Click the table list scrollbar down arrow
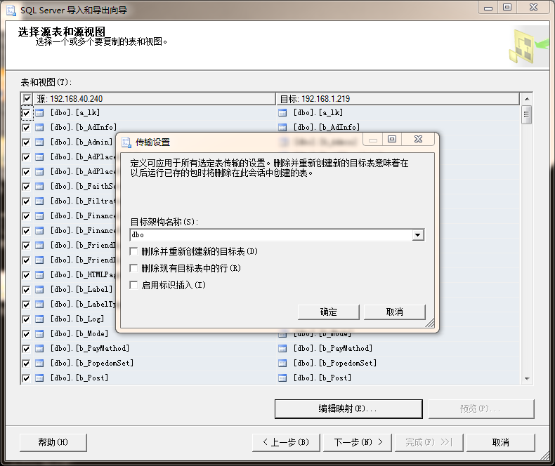 point(527,379)
